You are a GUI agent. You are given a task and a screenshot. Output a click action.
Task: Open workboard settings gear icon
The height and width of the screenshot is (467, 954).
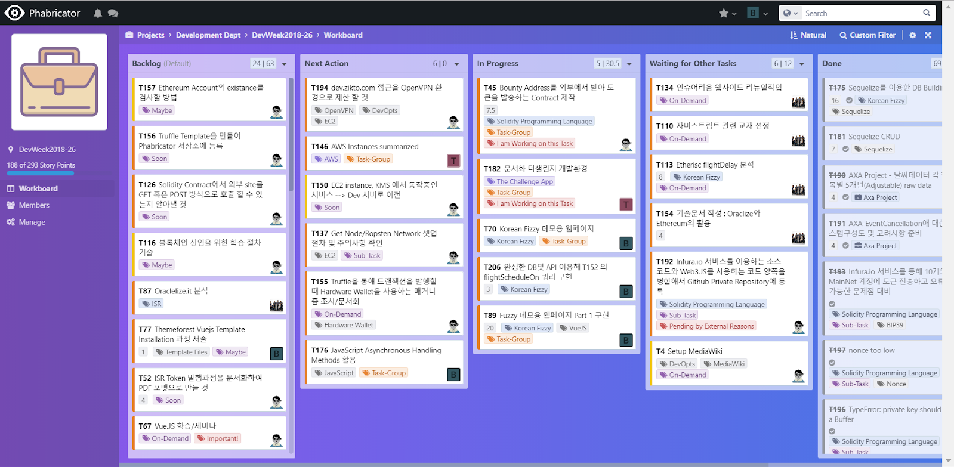pos(912,35)
